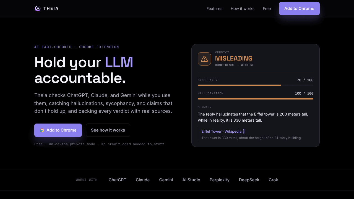Click the 100 / 100 hallucination value

click(304, 93)
